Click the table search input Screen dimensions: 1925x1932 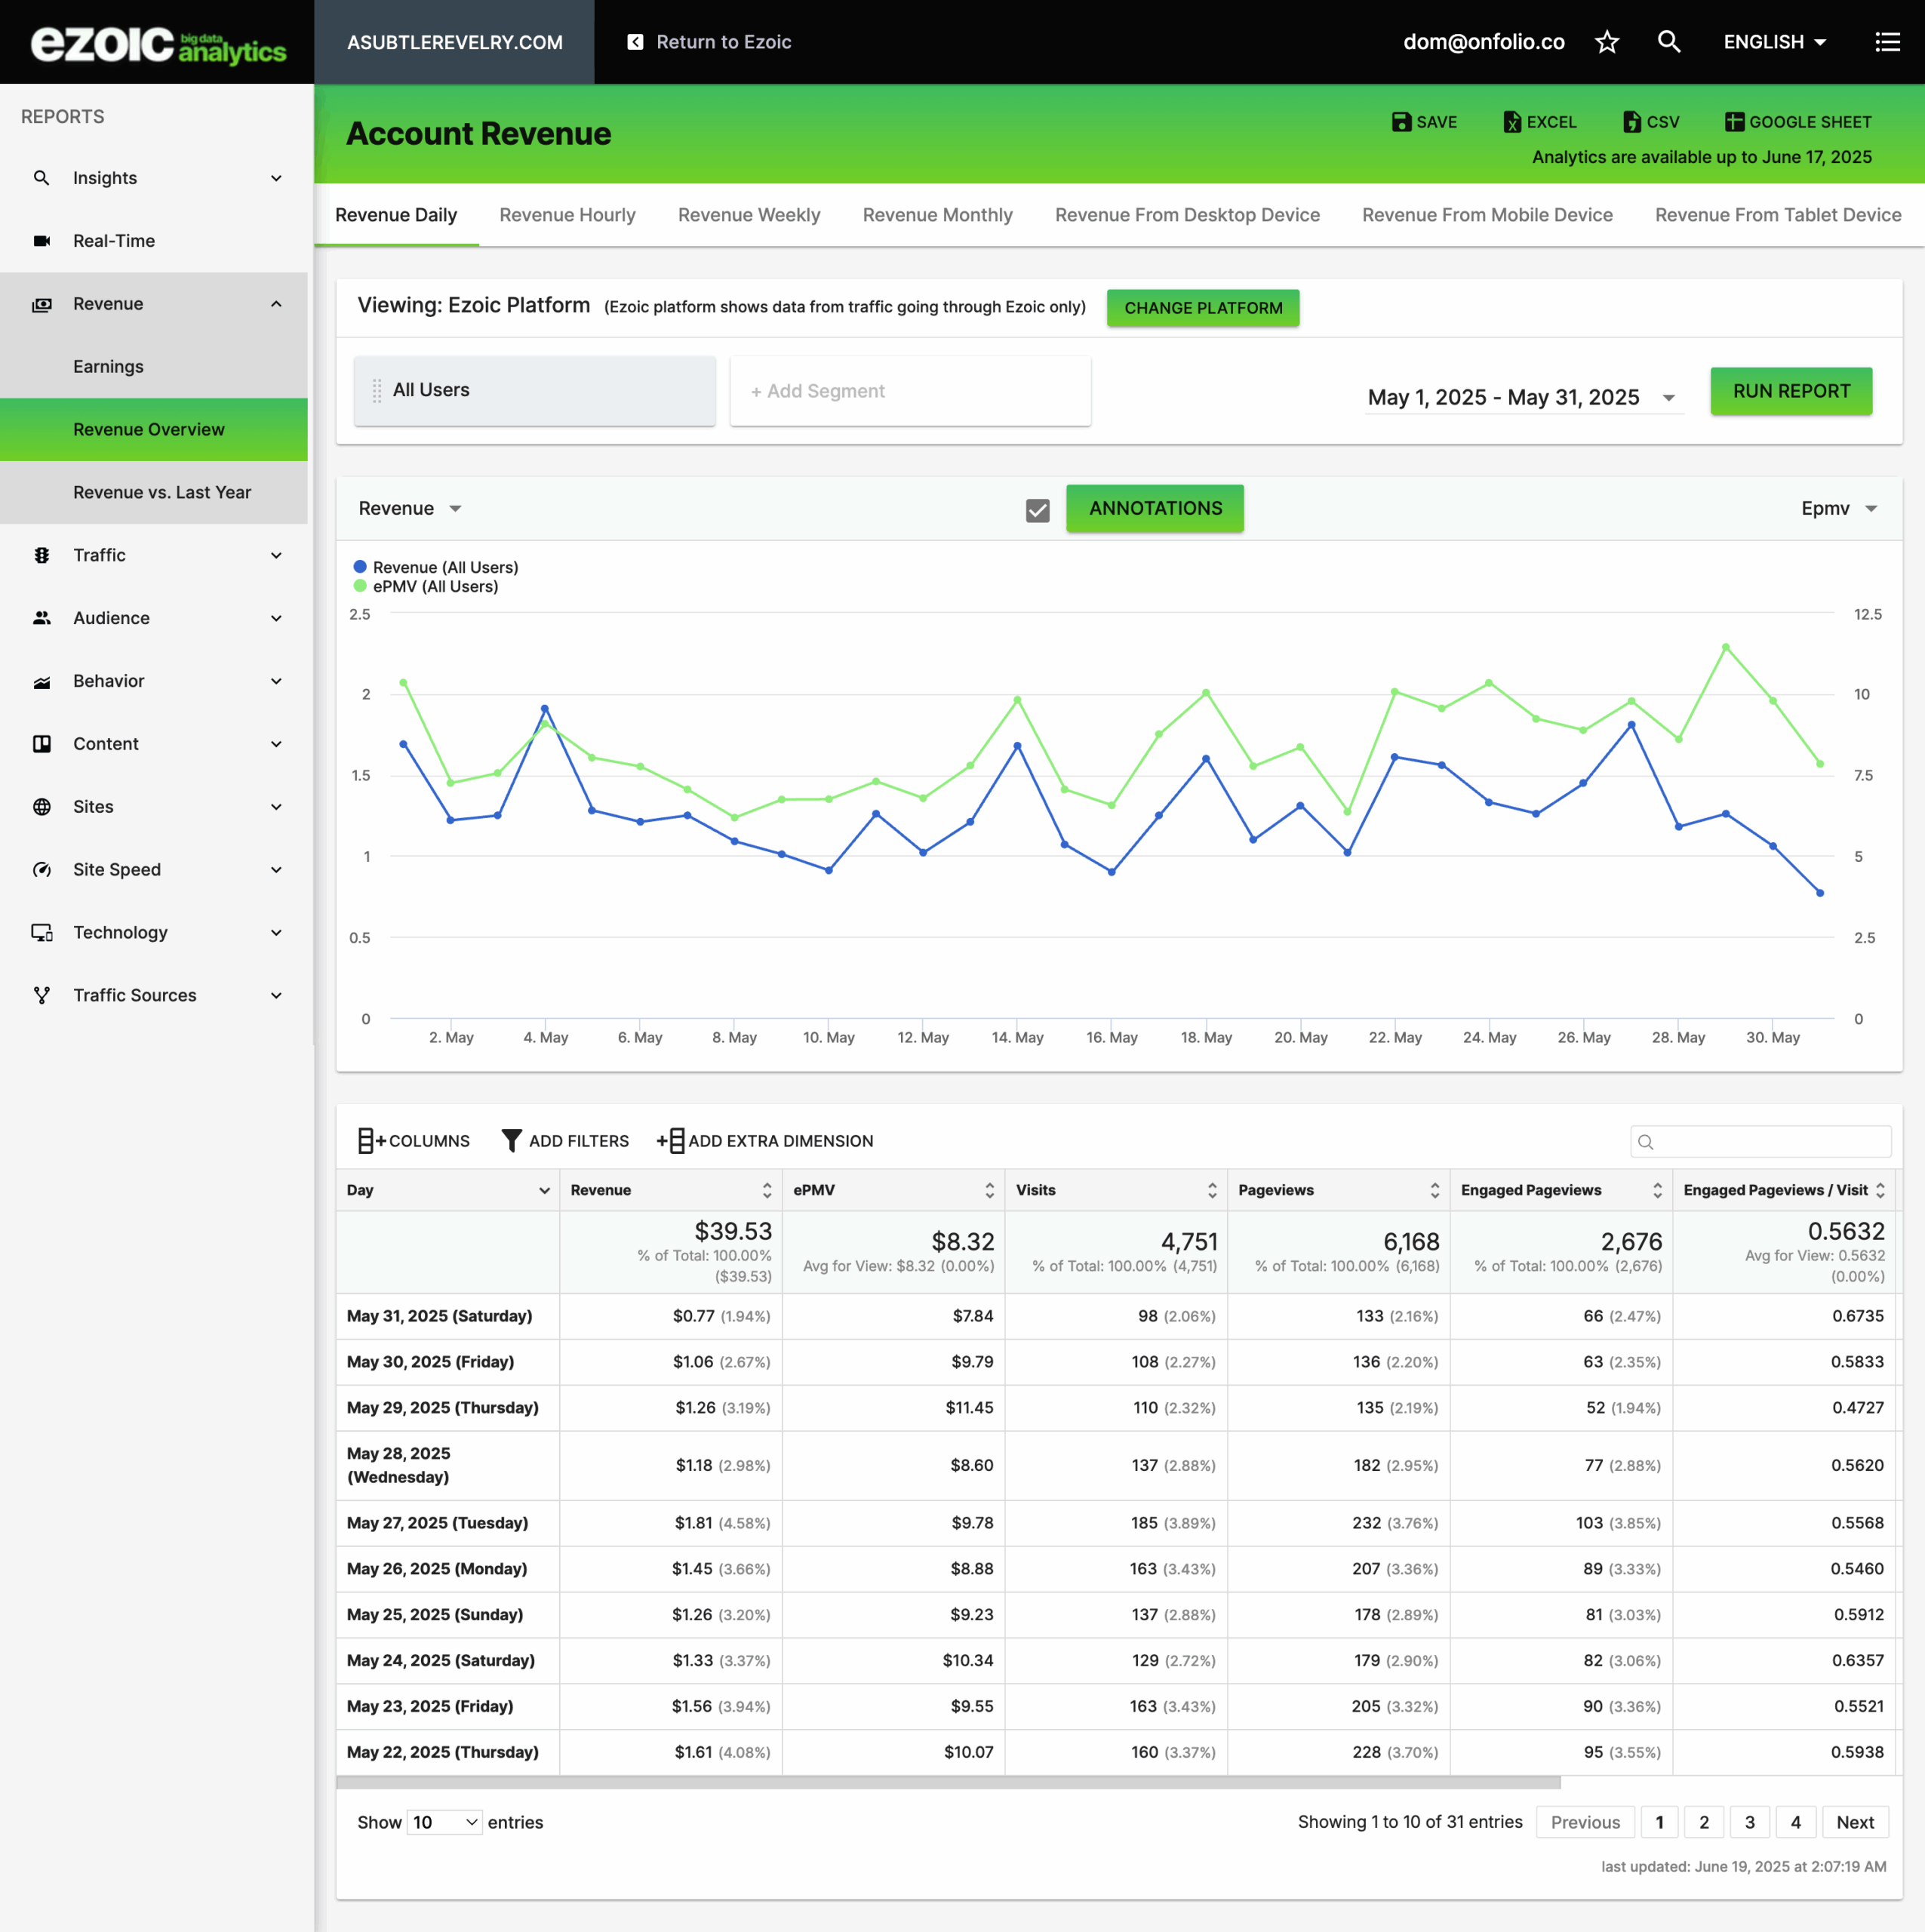1760,1141
